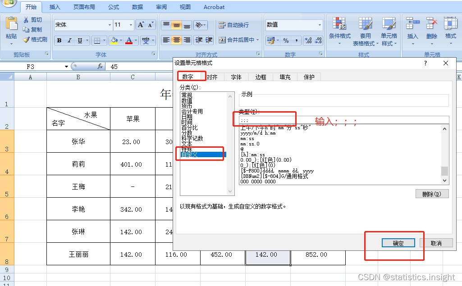
Task: Open Cell Styles (单元格样式)
Action: (389, 31)
